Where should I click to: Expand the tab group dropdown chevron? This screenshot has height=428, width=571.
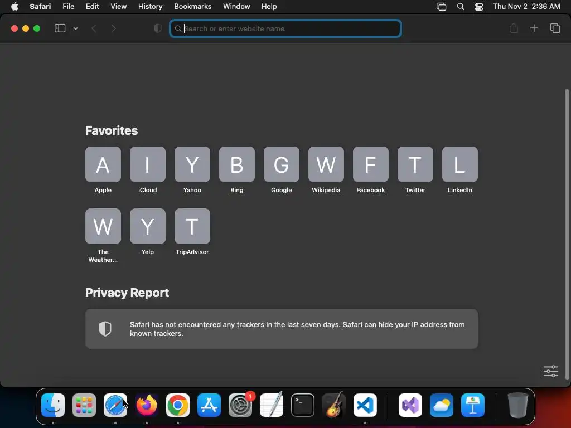75,28
